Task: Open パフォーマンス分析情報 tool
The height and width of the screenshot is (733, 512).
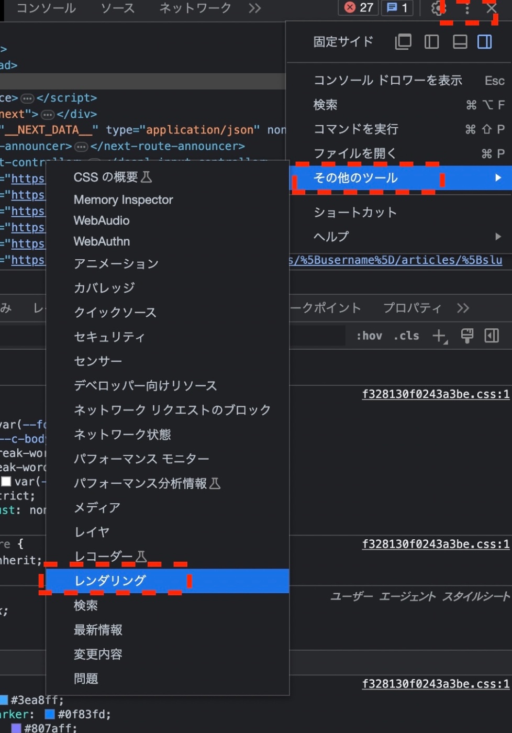Action: (x=168, y=483)
